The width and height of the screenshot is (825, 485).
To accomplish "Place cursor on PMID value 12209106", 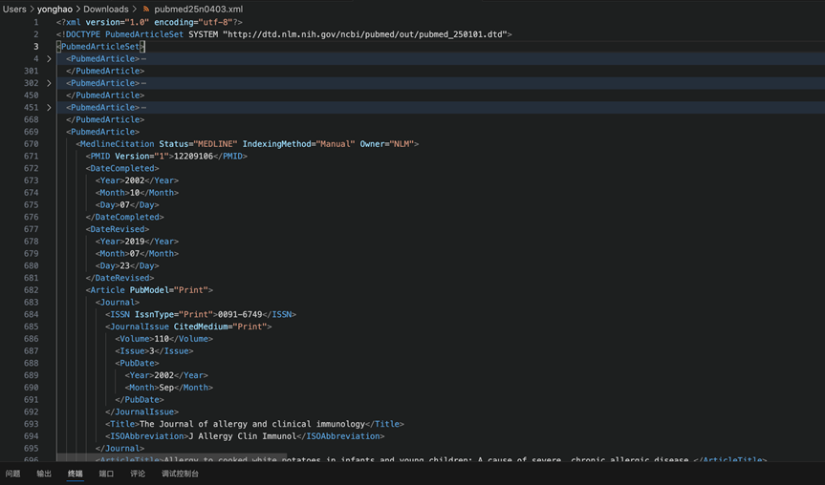I will click(x=192, y=157).
